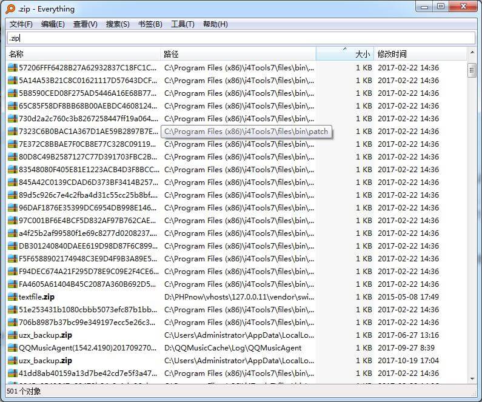Select uzx_backup.zip dated 2017-06-27

pyautogui.click(x=45, y=335)
